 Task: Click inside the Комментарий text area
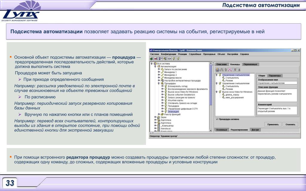(x=277, y=110)
